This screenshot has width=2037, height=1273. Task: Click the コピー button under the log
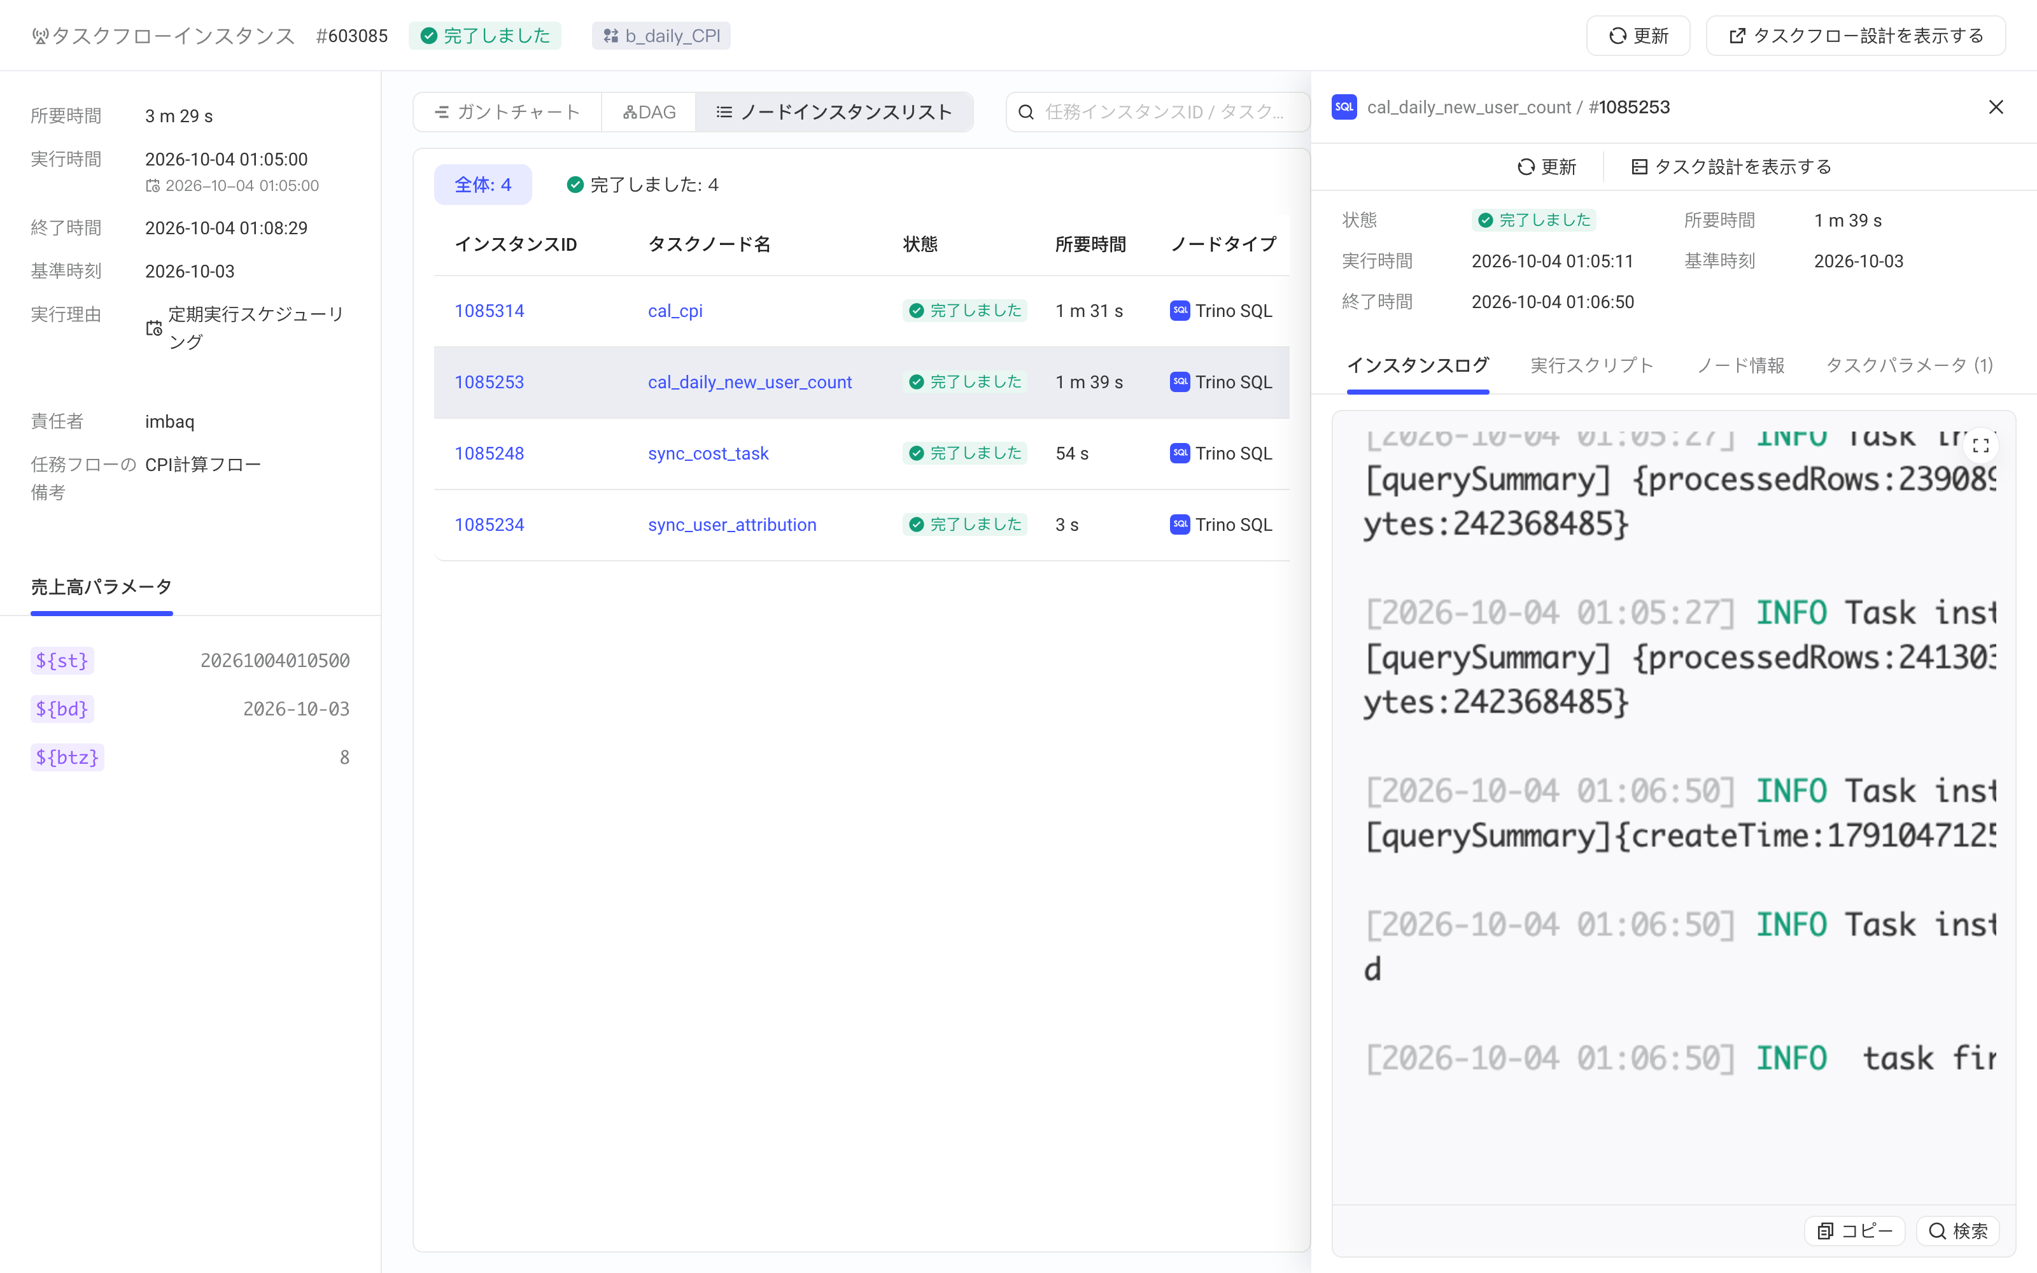(x=1854, y=1231)
